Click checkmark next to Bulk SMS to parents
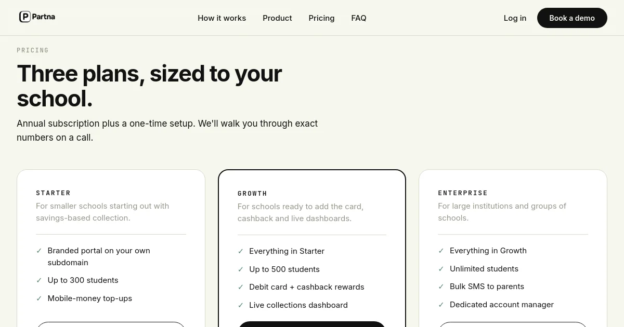 click(441, 287)
